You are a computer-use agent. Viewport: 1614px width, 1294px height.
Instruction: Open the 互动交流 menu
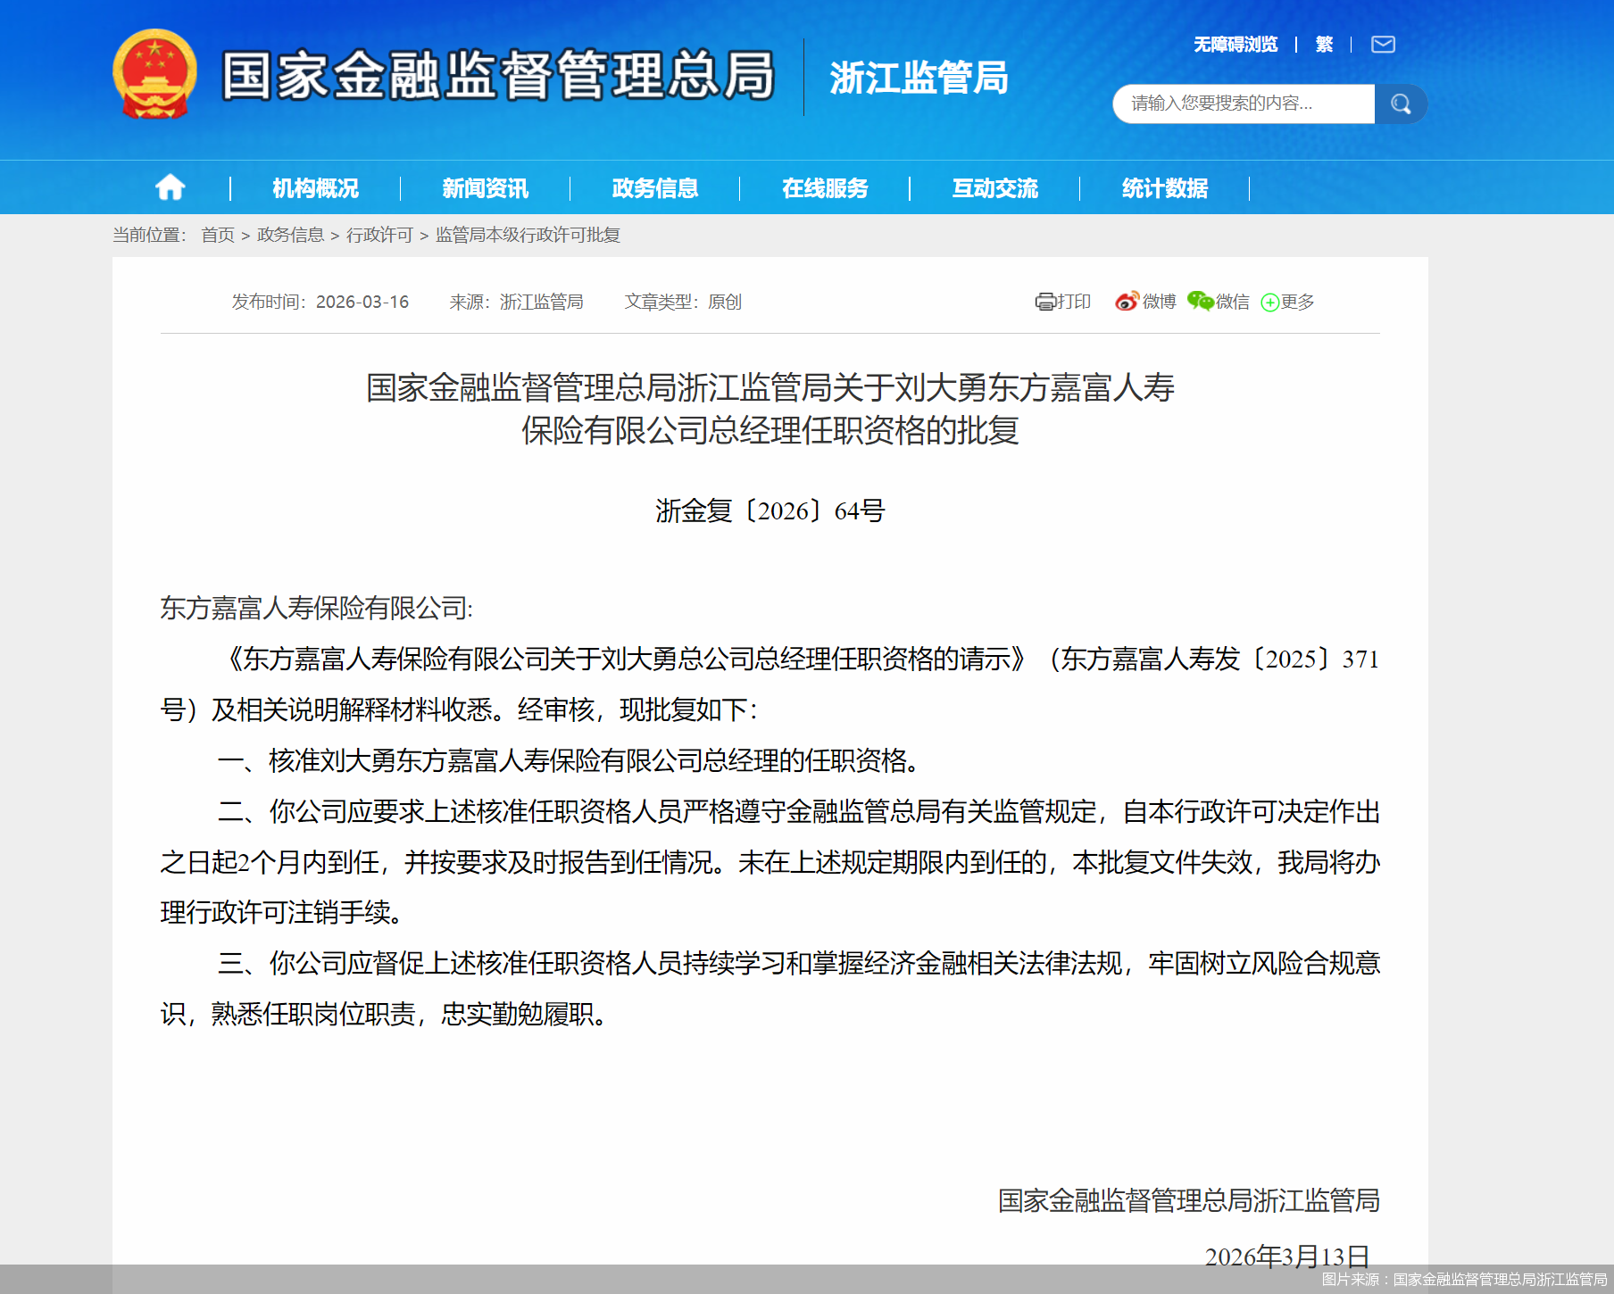pos(995,188)
